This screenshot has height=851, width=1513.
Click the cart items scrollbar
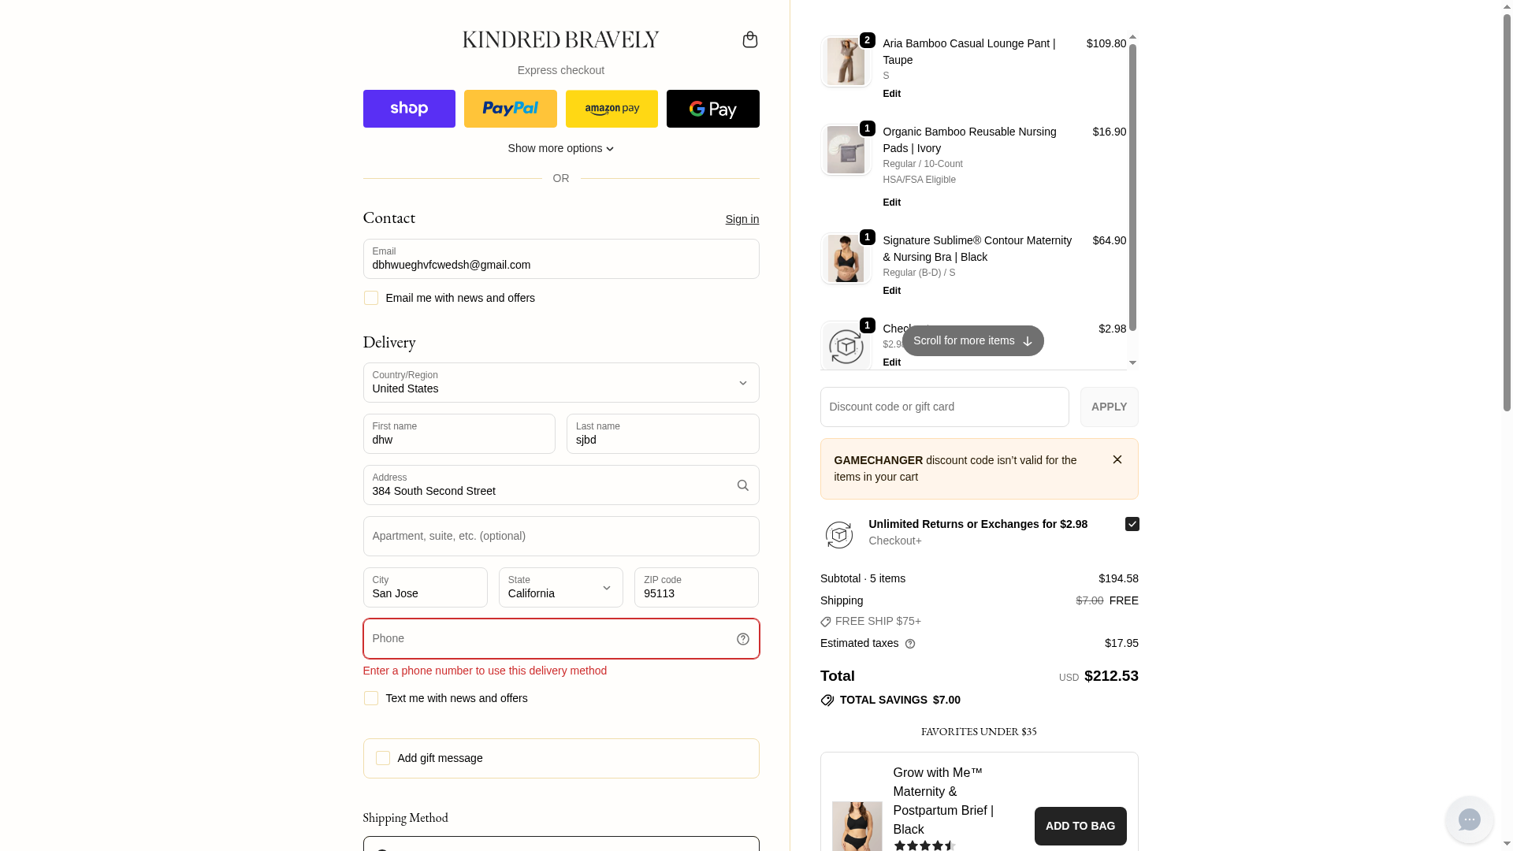1132,188
